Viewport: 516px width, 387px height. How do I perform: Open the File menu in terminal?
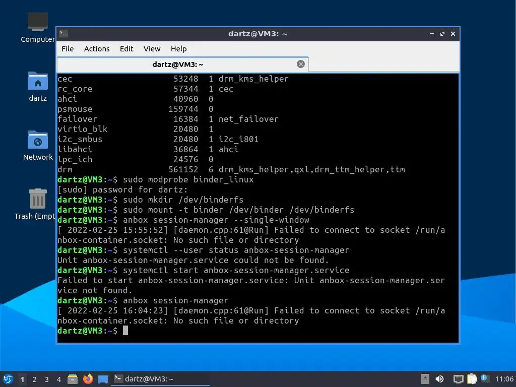click(68, 49)
